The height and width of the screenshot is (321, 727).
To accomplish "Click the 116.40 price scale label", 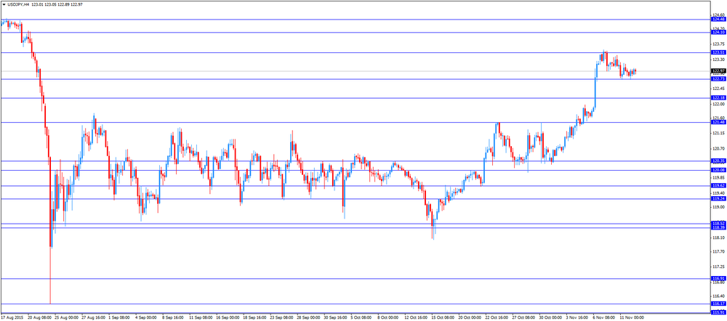I will point(719,296).
